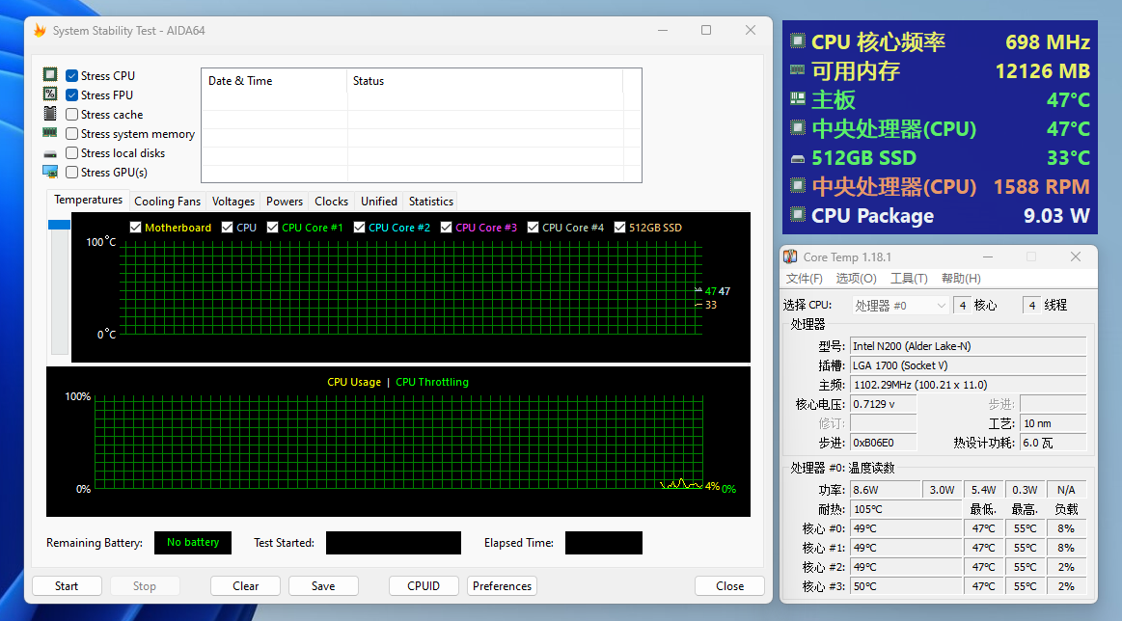The image size is (1122, 621).
Task: Hide CPU Core #3 graph line checkbox
Action: tap(446, 227)
